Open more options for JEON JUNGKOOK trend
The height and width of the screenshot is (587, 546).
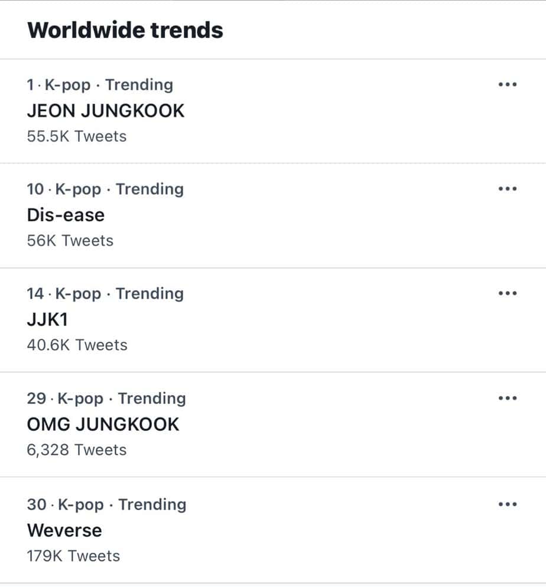[507, 84]
